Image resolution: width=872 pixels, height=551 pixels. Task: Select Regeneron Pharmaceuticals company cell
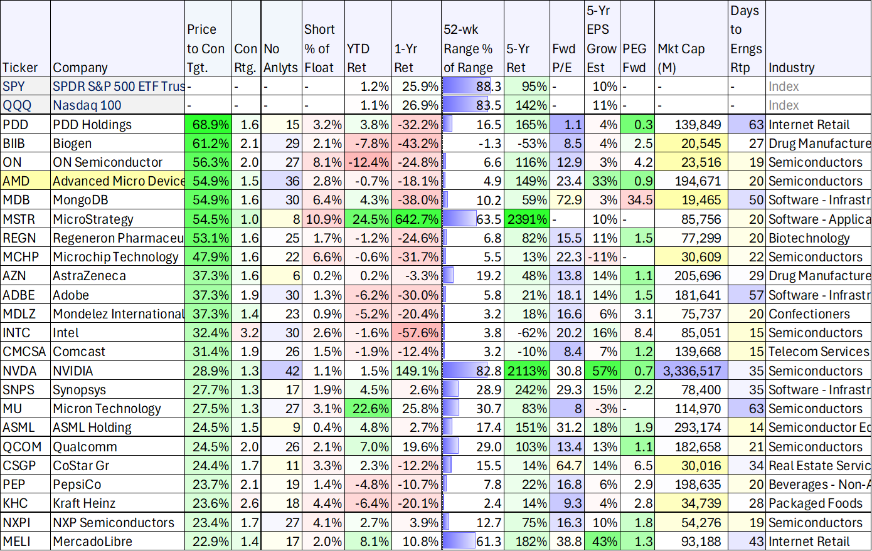tap(118, 238)
